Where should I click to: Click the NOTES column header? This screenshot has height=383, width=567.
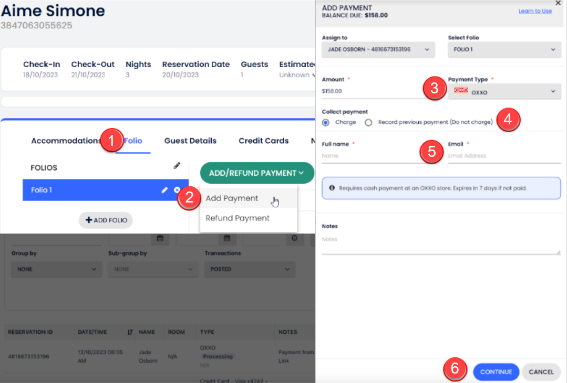point(288,332)
